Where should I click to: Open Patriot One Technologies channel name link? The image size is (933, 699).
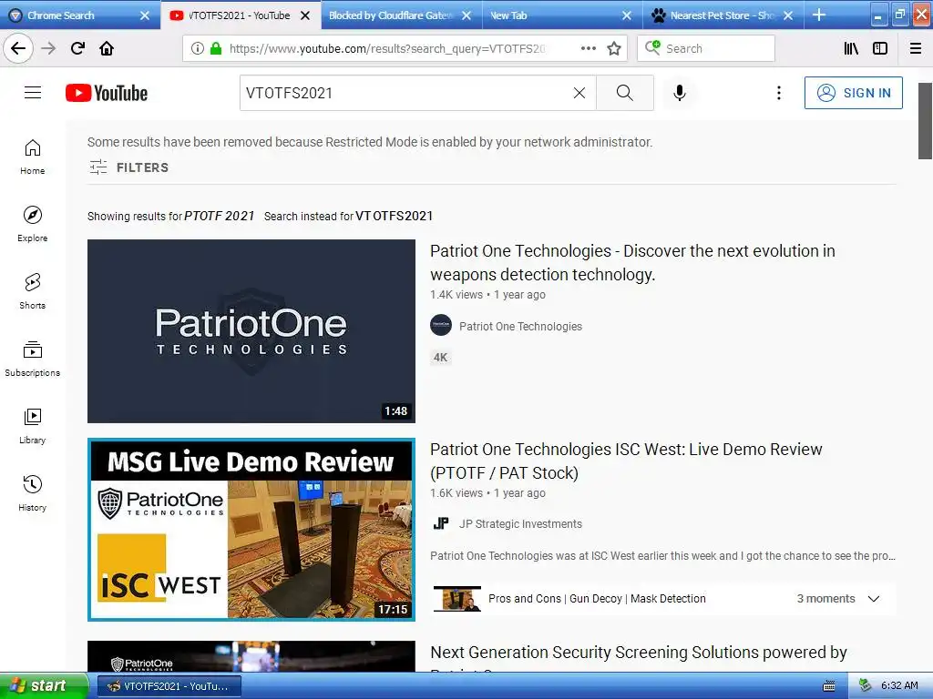[520, 327]
